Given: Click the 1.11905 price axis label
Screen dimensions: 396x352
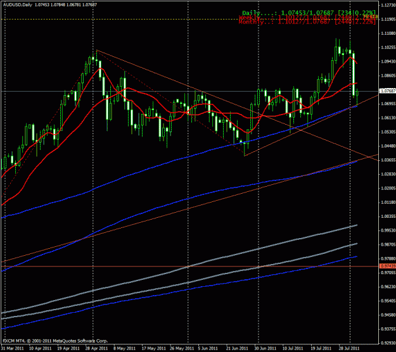Looking at the screenshot, I should 388,19.
